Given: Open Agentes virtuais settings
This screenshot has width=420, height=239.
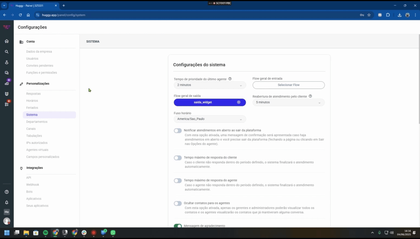Looking at the screenshot, I should point(37,150).
